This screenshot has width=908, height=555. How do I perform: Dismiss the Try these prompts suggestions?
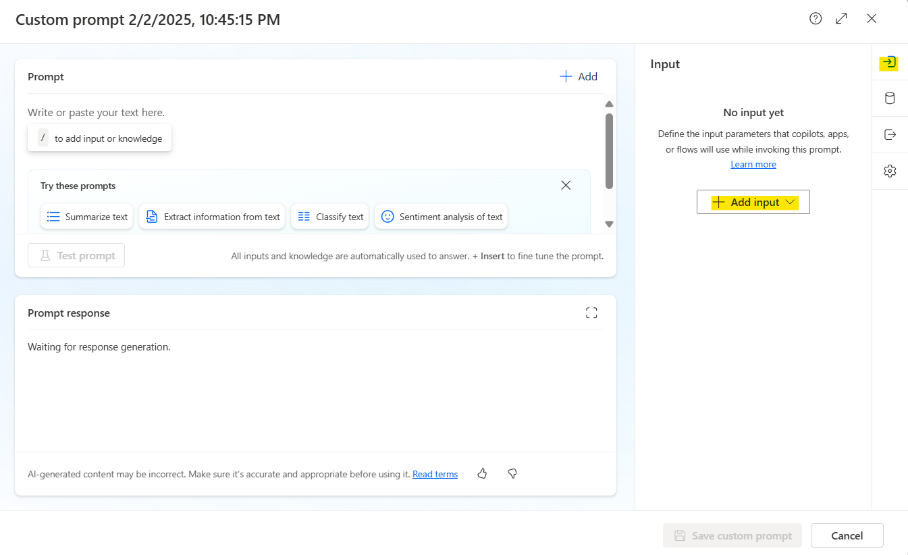click(566, 184)
